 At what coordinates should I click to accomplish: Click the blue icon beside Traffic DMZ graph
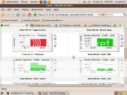coord(122,39)
